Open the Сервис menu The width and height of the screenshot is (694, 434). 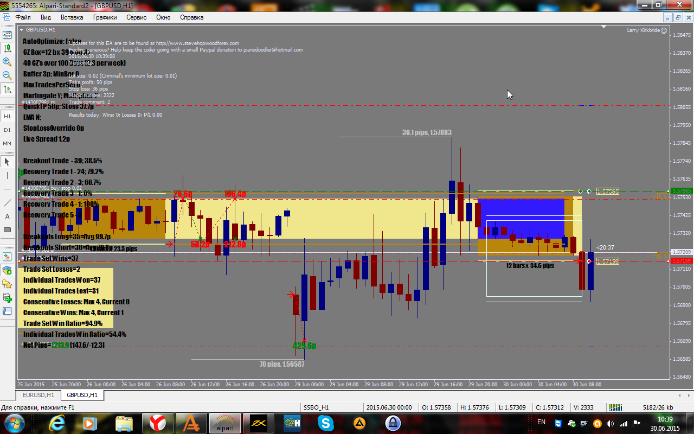point(137,17)
